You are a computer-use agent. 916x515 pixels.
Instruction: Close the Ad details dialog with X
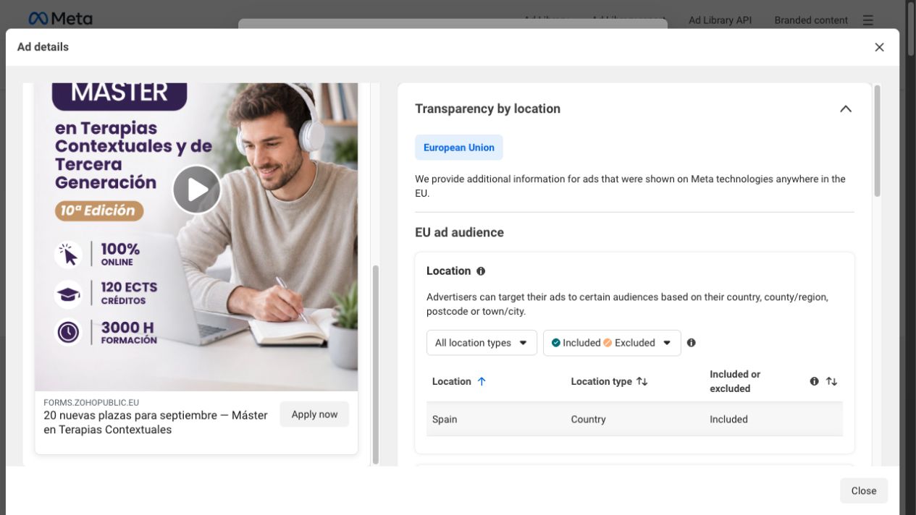point(879,47)
